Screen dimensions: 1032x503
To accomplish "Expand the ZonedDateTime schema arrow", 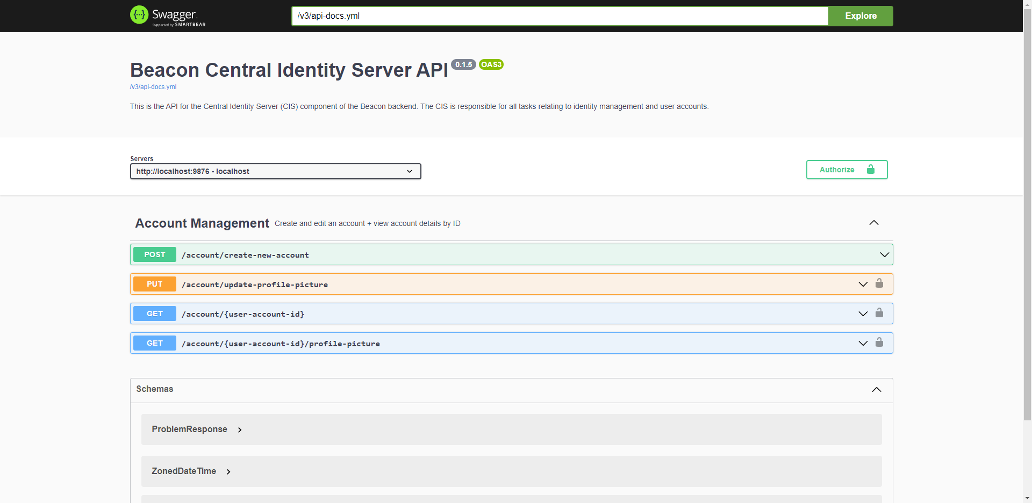I will pos(228,471).
